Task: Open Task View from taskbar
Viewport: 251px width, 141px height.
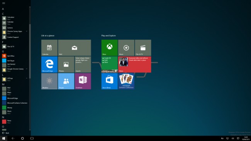Action: pyautogui.click(x=32, y=138)
